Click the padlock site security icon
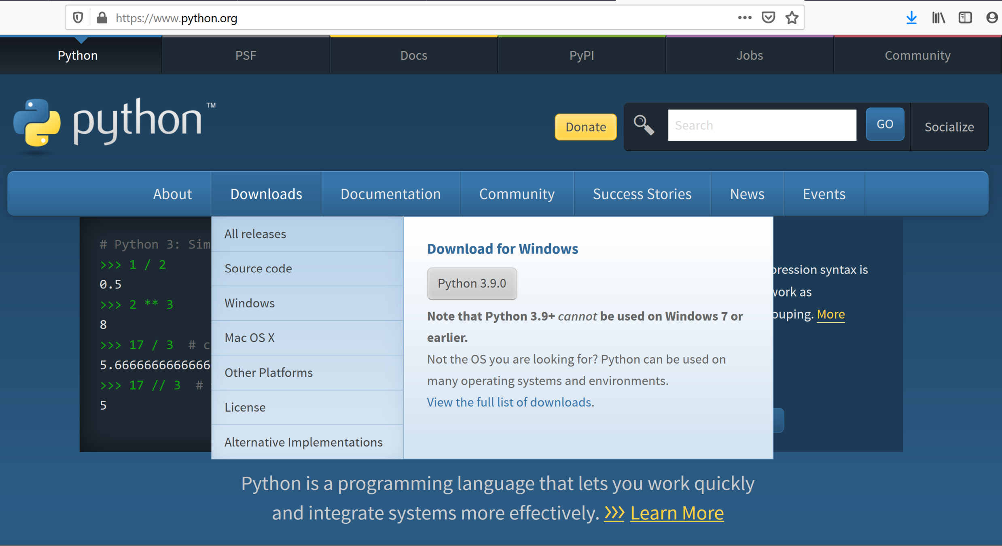The image size is (1002, 546). coord(102,18)
